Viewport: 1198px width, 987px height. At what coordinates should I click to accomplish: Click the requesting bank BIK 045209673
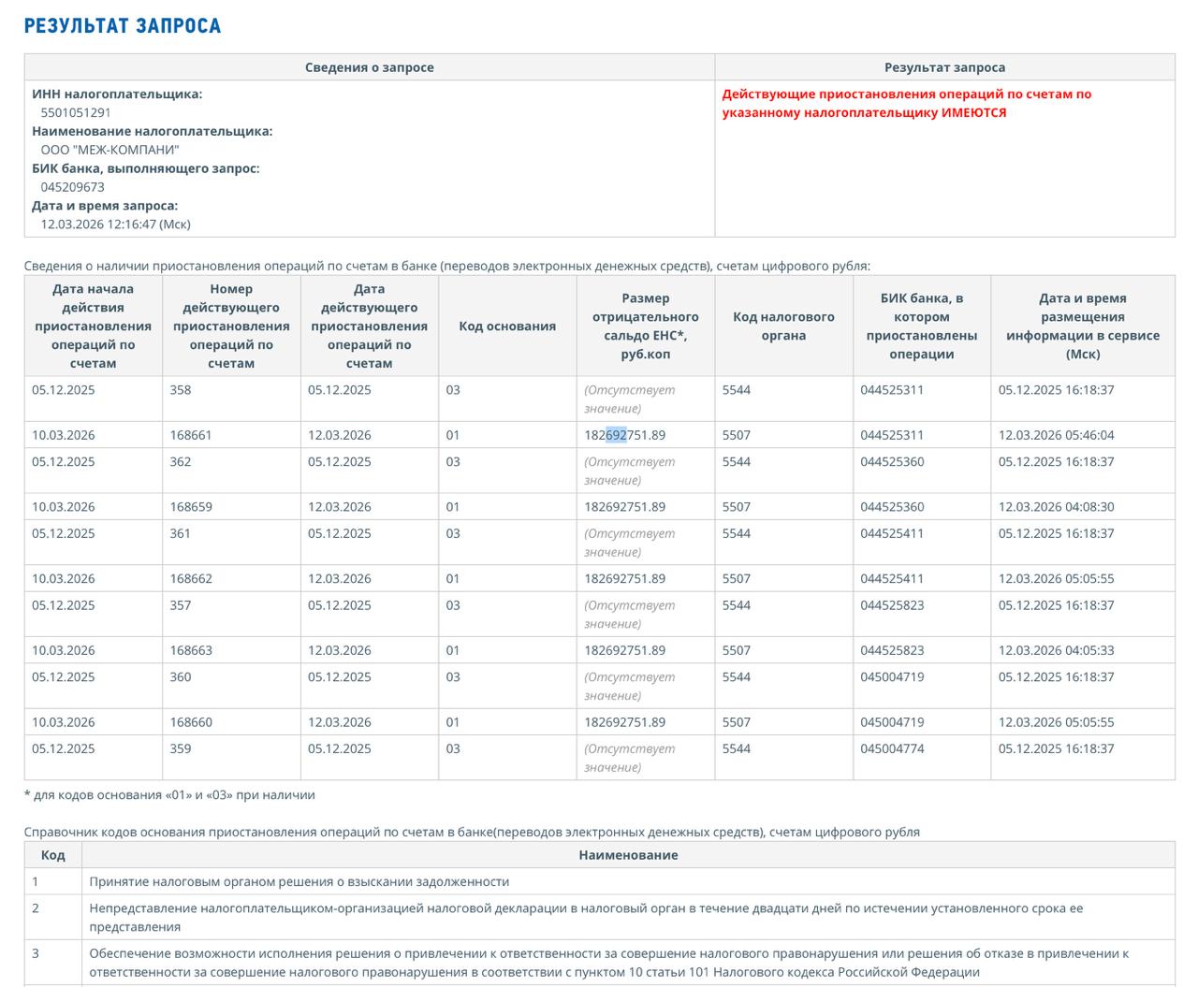[72, 187]
